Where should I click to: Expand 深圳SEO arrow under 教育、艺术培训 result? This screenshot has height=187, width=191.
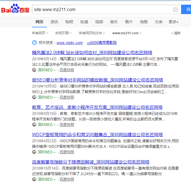(x=54, y=125)
